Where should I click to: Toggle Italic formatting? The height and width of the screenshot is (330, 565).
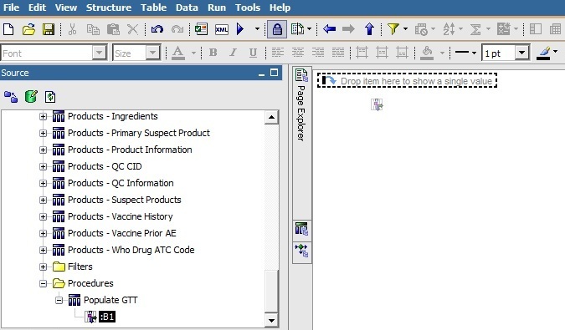click(x=234, y=53)
